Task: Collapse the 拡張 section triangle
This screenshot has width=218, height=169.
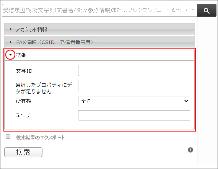Action: tap(10, 55)
